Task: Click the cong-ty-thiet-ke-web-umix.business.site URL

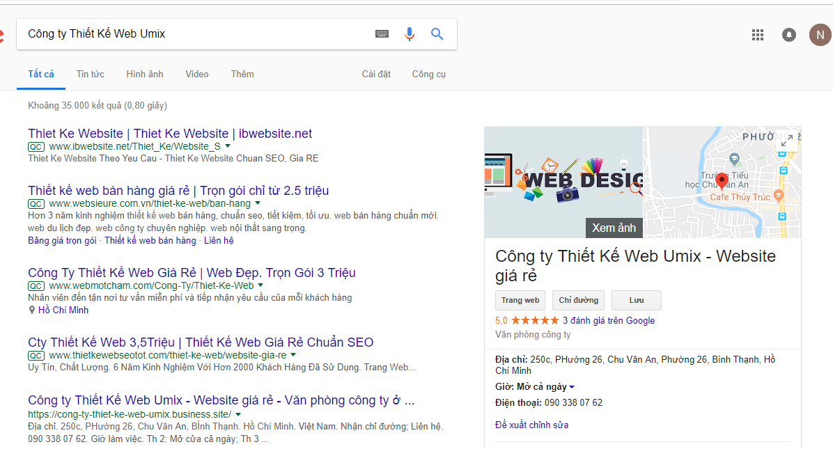Action: (130, 414)
